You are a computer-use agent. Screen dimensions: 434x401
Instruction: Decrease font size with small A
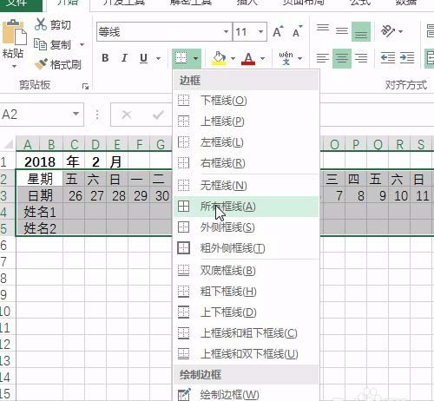(297, 31)
